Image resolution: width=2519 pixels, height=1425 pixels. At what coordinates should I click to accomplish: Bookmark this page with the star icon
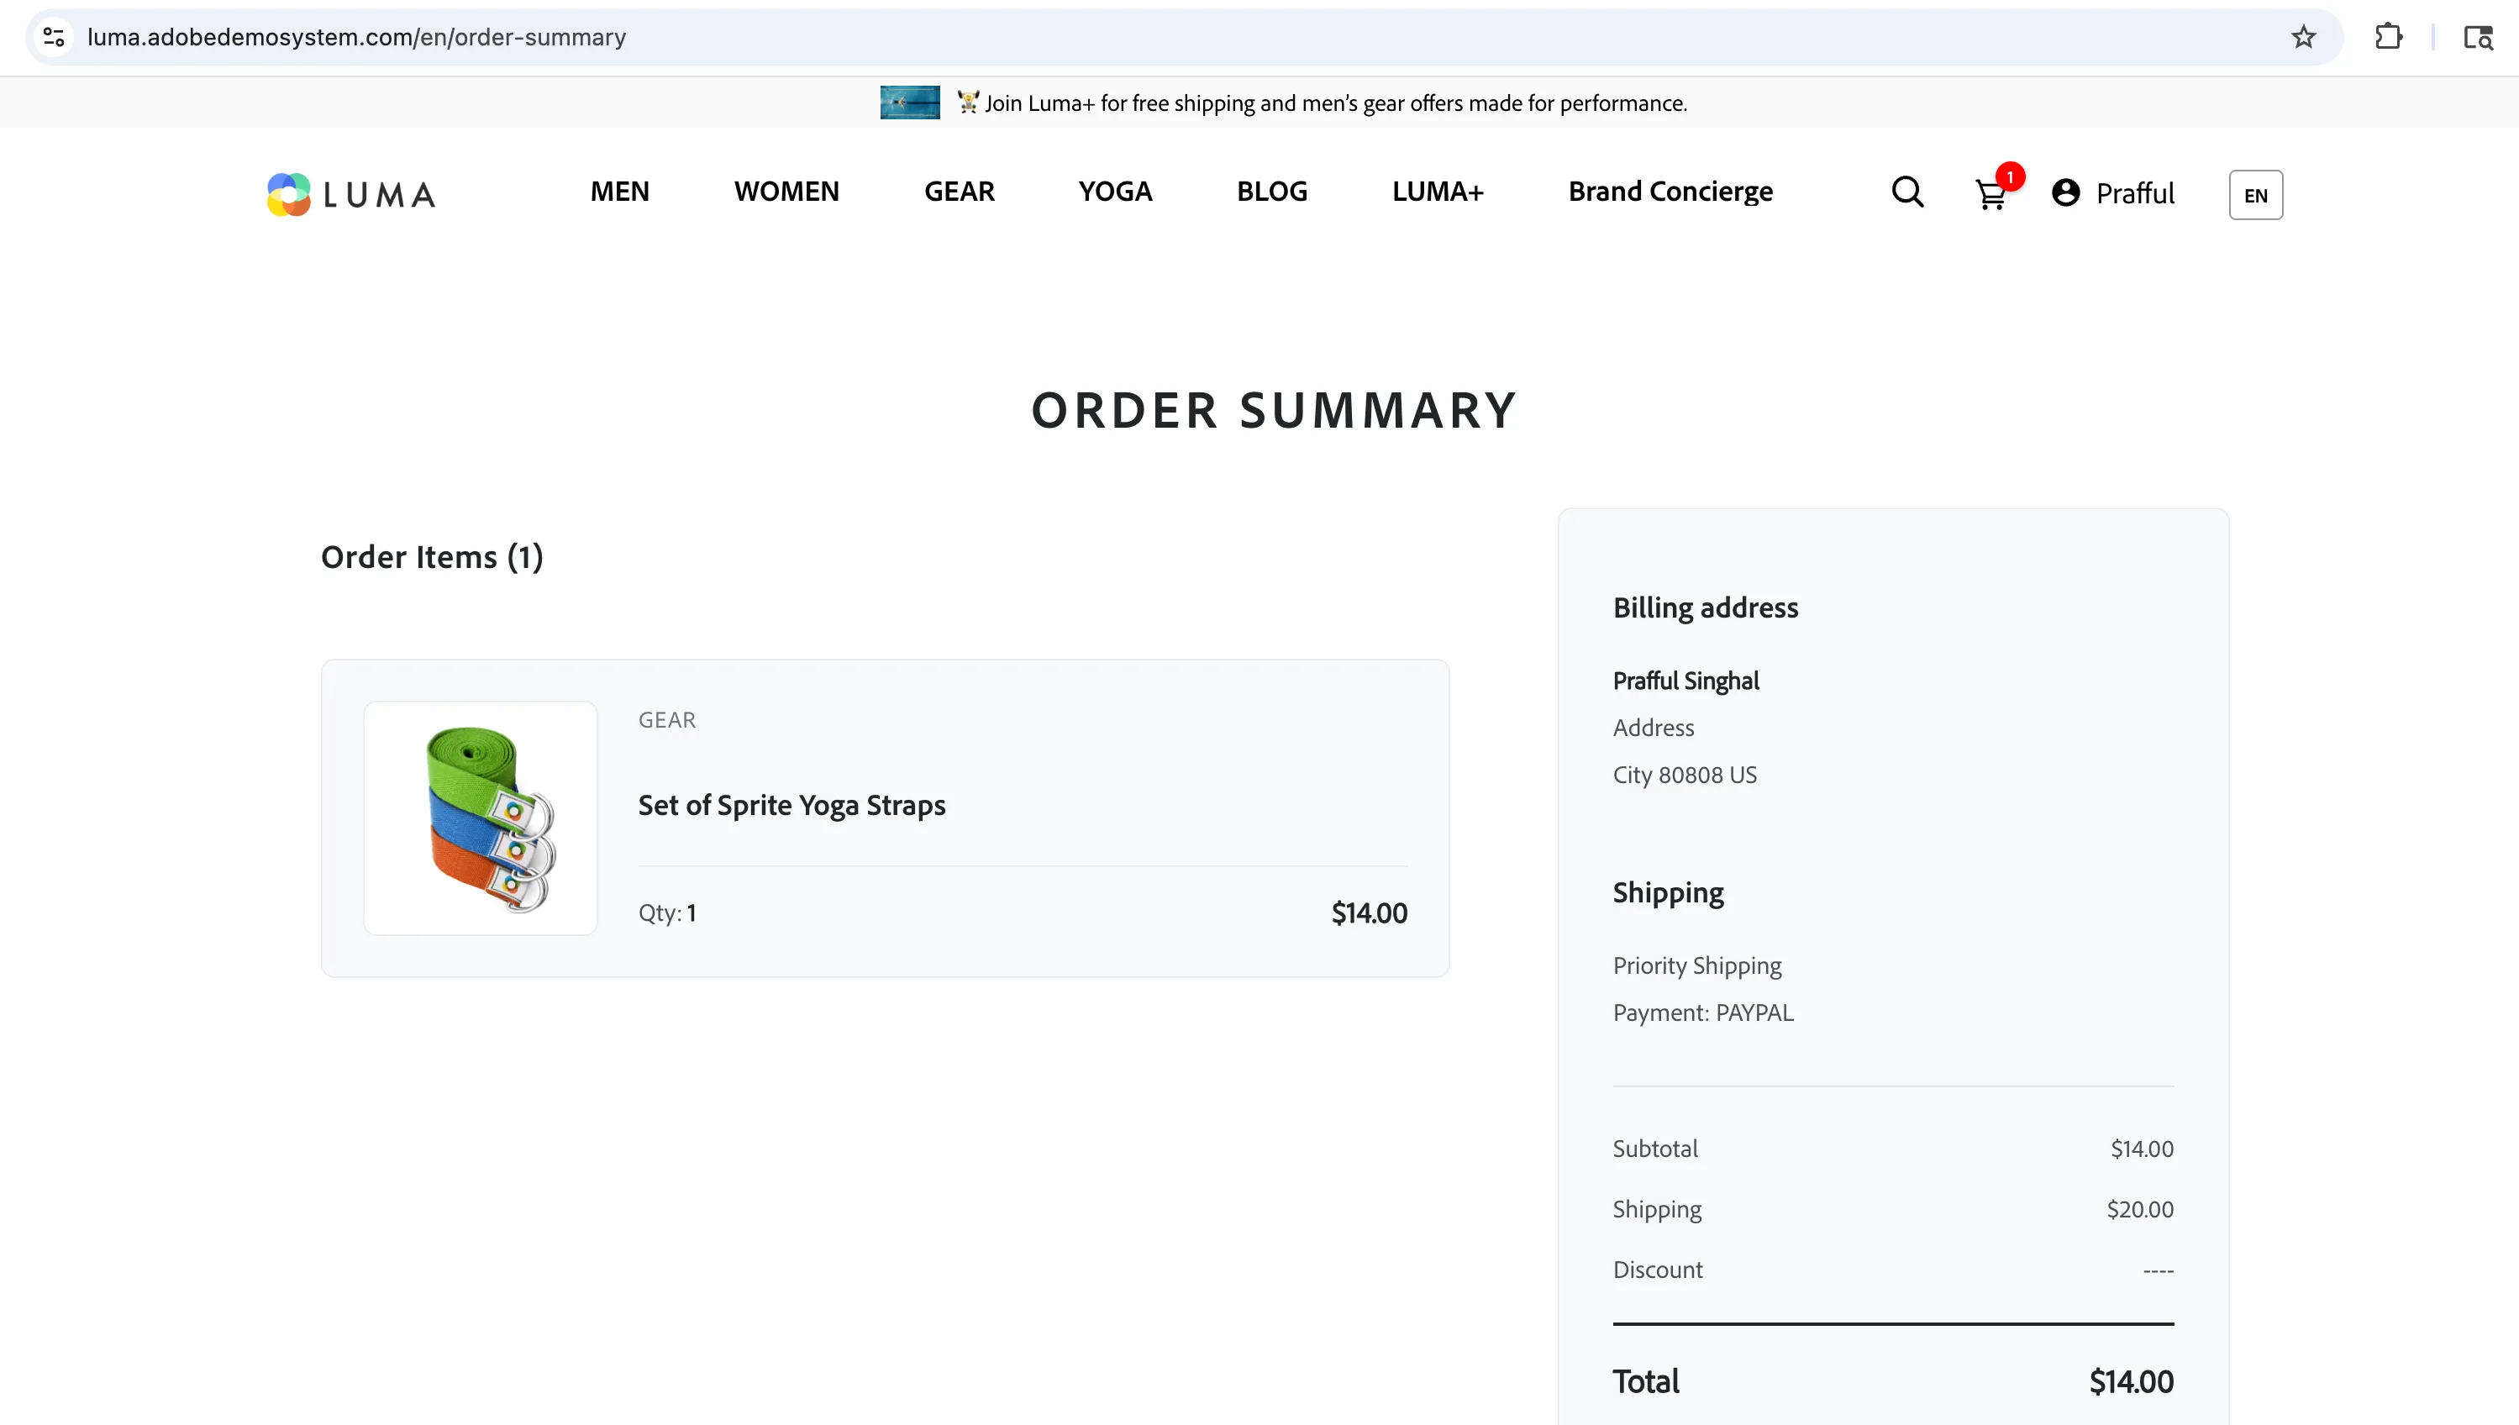point(2303,37)
